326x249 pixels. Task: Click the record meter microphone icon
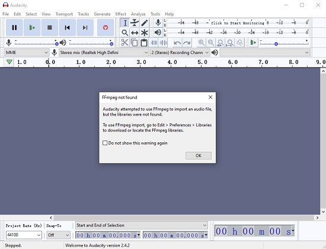tap(158, 23)
